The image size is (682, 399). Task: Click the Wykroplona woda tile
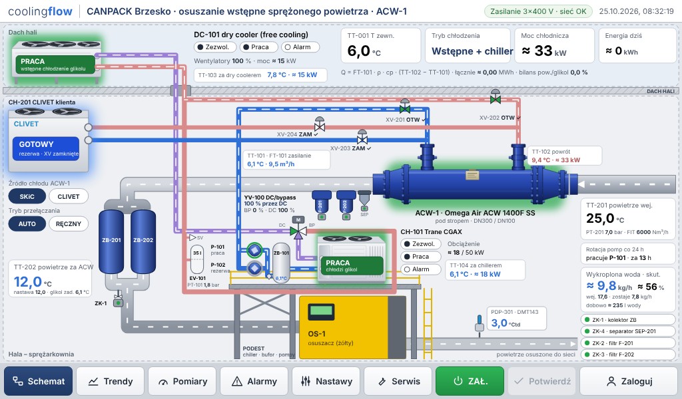click(627, 289)
